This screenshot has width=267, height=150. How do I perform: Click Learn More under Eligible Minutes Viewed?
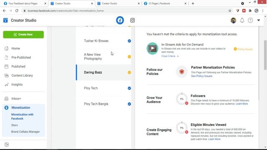coord(214,139)
